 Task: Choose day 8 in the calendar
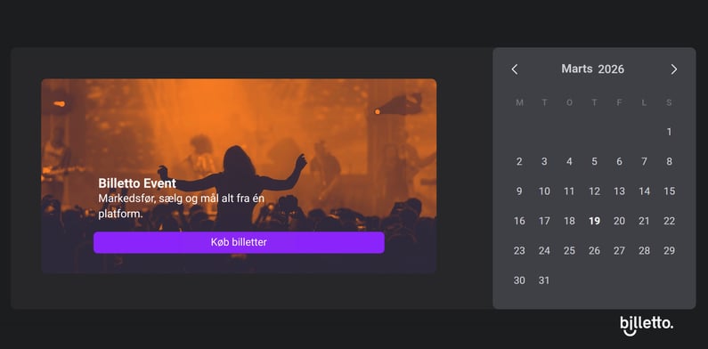tap(669, 162)
